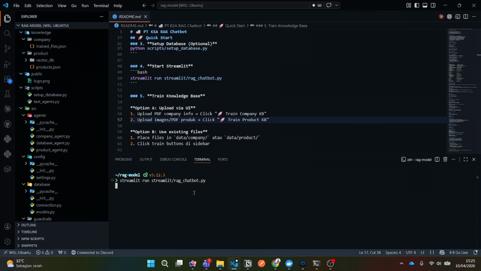Switch to the PROBLEMS tab
This screenshot has width=481, height=271.
[x=124, y=160]
